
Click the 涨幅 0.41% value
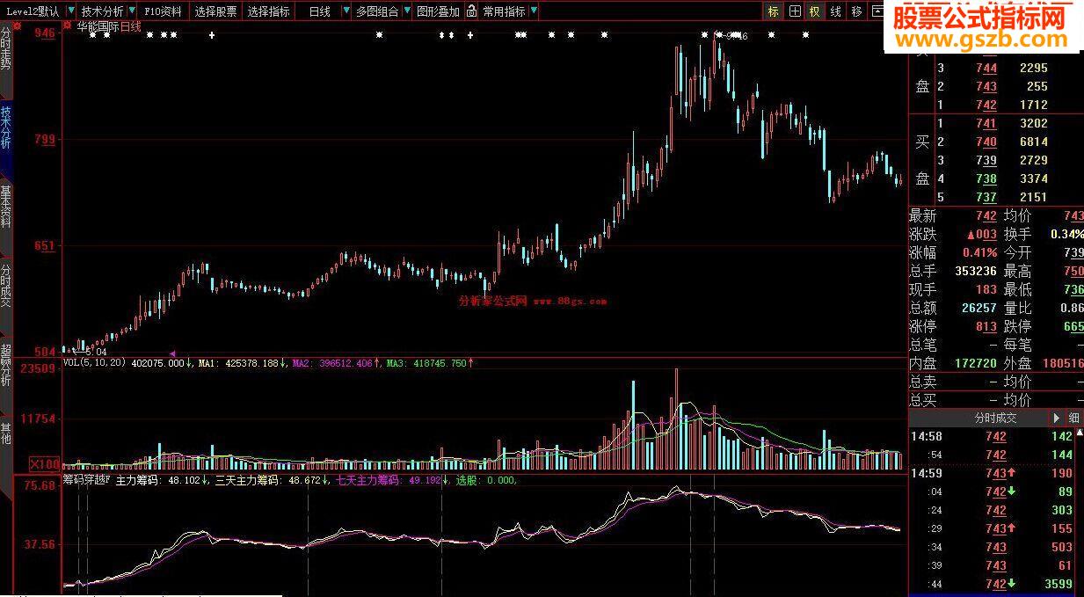coord(979,253)
